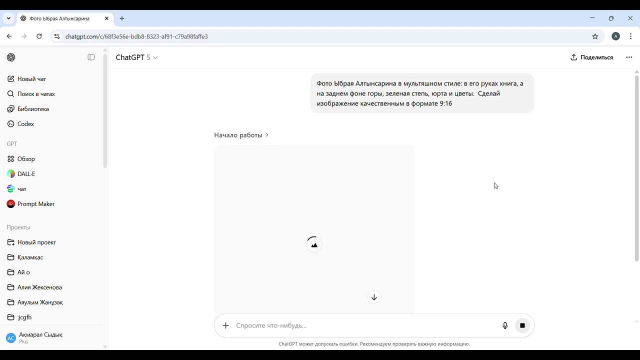Click the site information icon in address bar
640x360 pixels.
56,36
